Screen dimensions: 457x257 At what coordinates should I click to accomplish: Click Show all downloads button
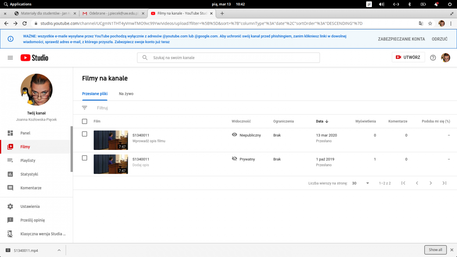pyautogui.click(x=436, y=250)
